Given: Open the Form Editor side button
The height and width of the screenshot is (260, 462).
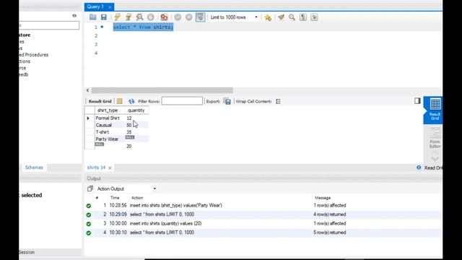Looking at the screenshot, I should [x=435, y=138].
